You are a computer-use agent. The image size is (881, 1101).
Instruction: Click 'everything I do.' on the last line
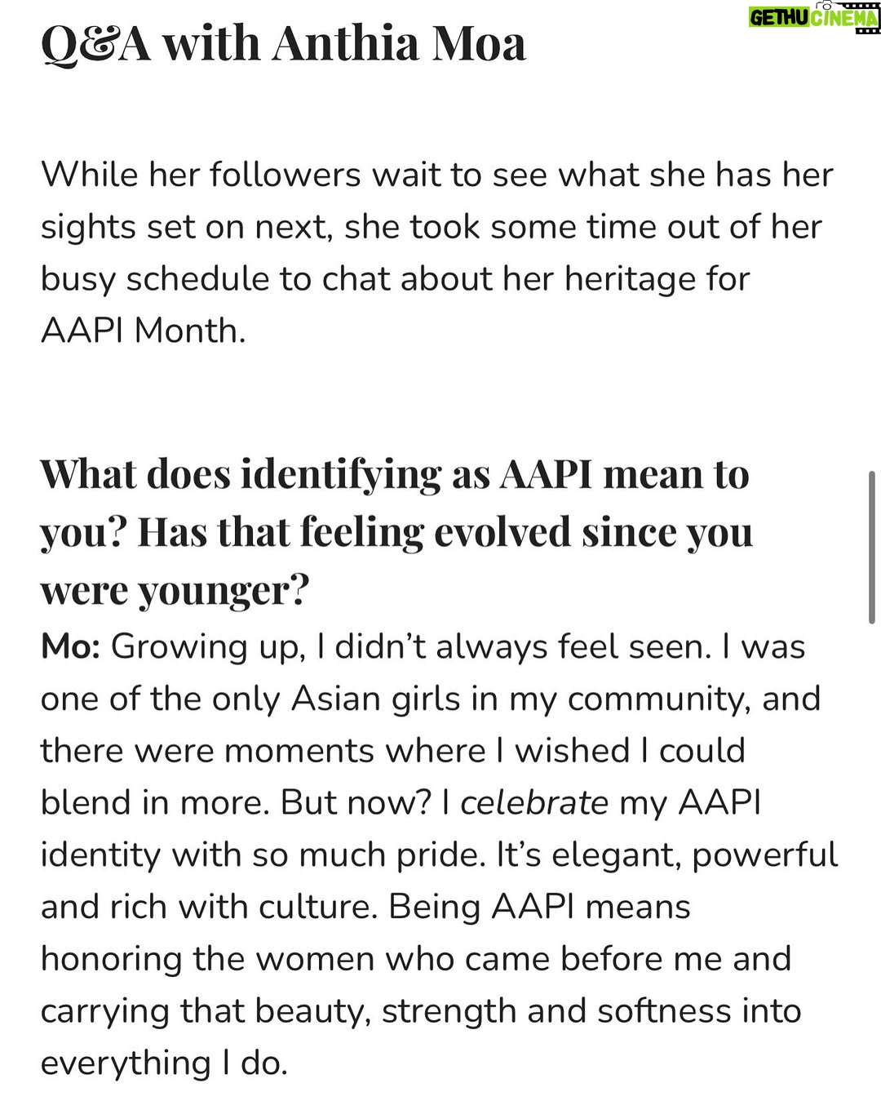coord(164,1063)
